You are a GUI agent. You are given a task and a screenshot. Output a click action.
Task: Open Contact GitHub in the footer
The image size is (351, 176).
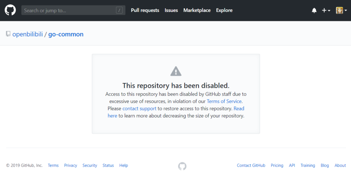251,165
